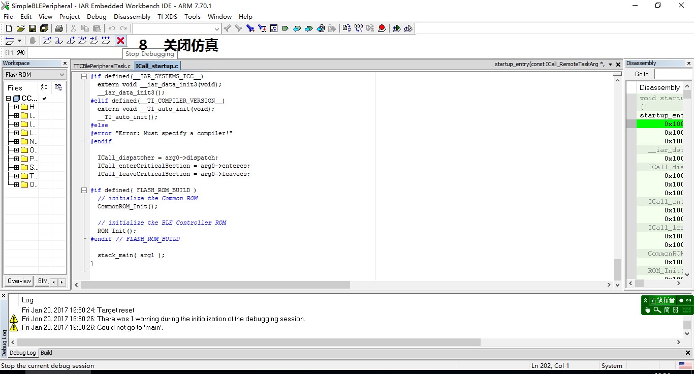
Task: Open the Debug menu
Action: point(97,16)
